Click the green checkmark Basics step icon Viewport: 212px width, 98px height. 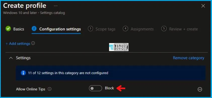(x=8, y=29)
